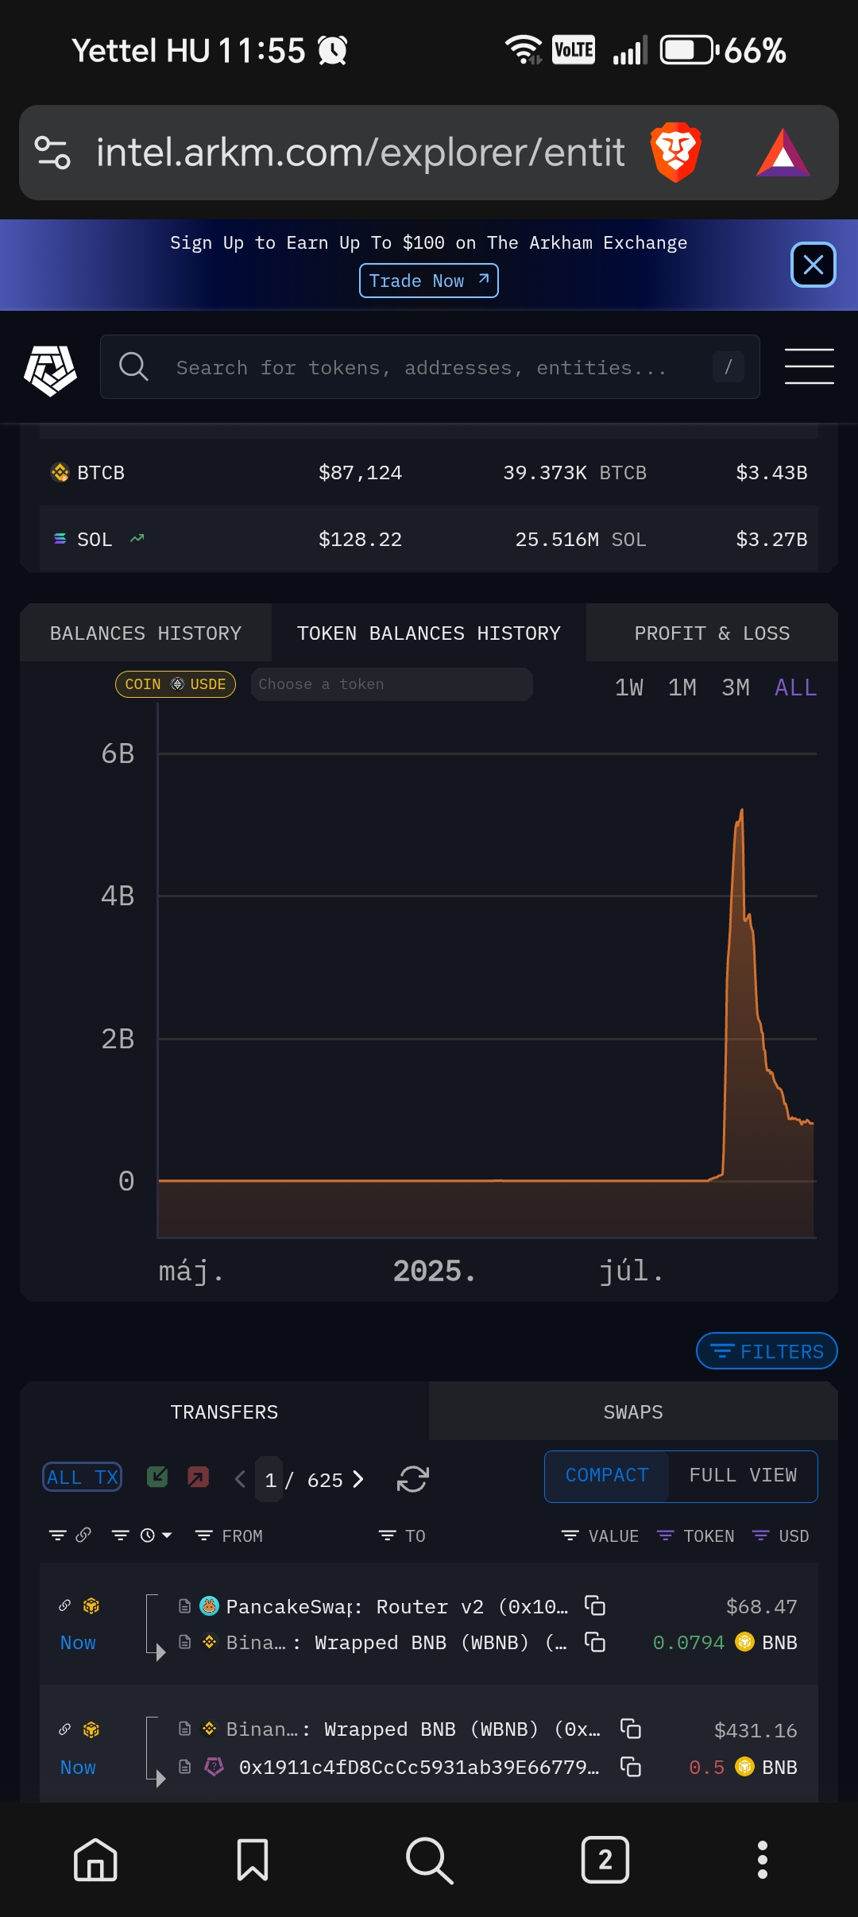This screenshot has width=858, height=1917.
Task: Copy the Wrapped BNB recipient address in first row
Action: pos(595,1641)
